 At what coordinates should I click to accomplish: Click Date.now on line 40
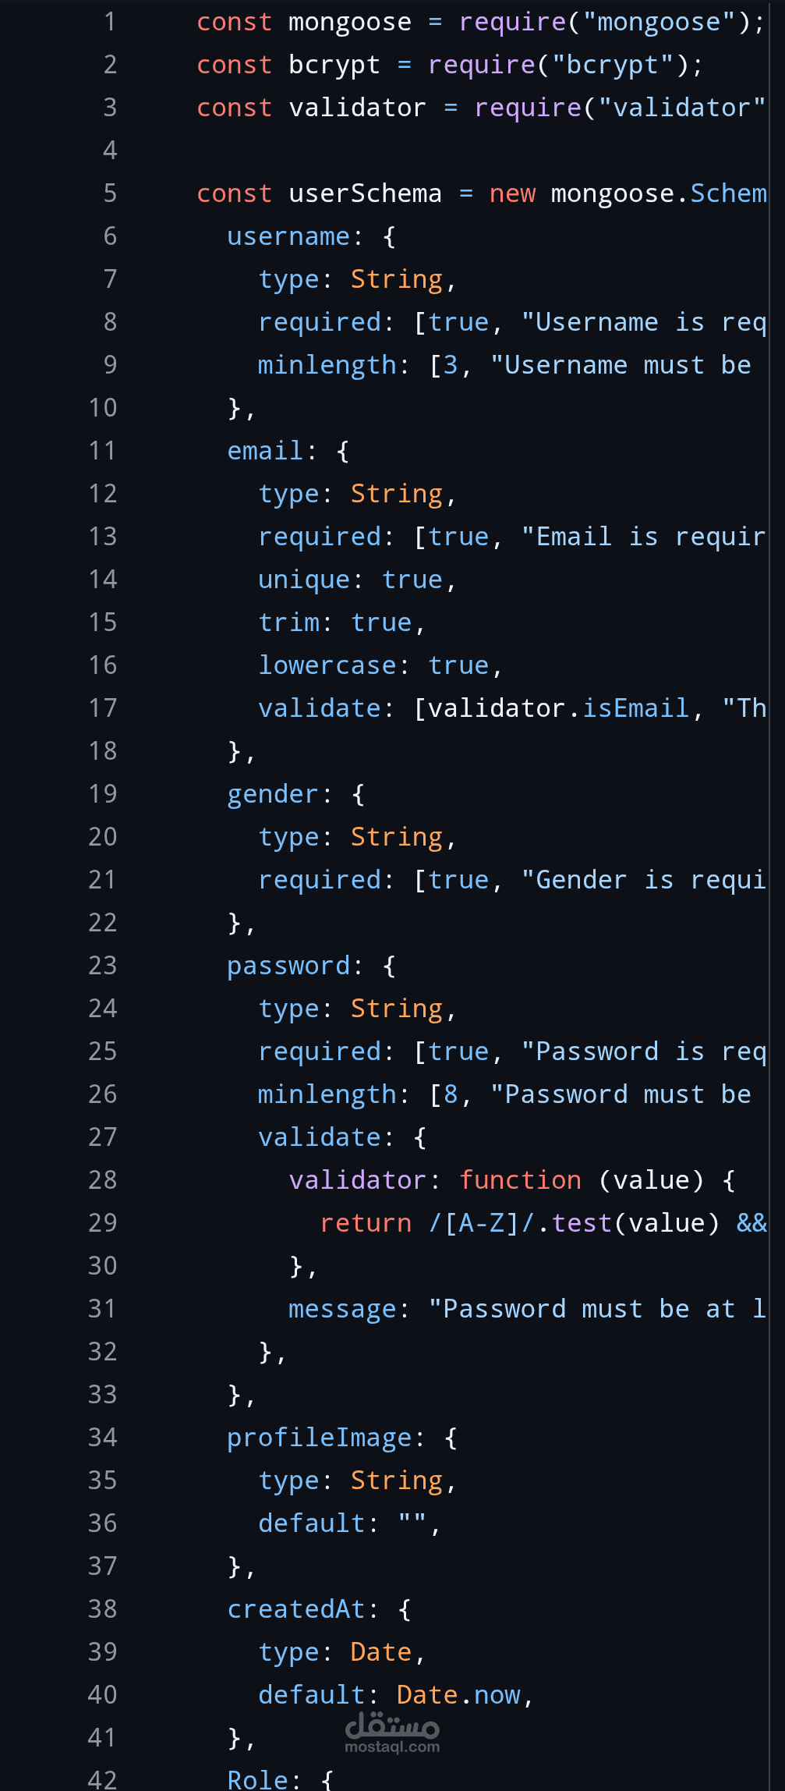click(x=458, y=1695)
